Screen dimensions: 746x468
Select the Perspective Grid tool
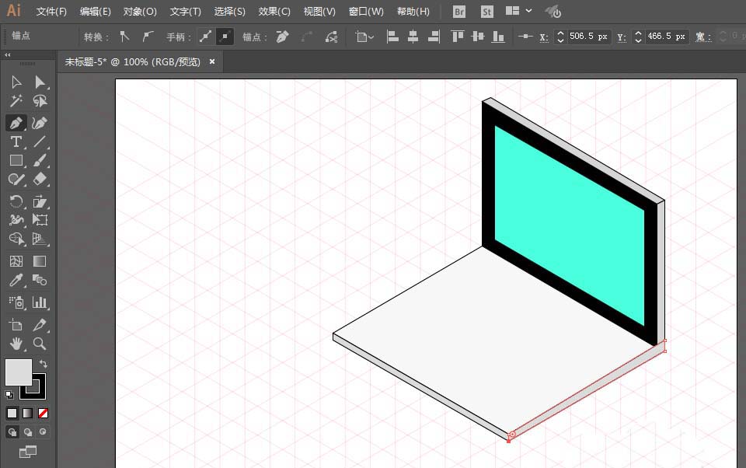pos(40,239)
